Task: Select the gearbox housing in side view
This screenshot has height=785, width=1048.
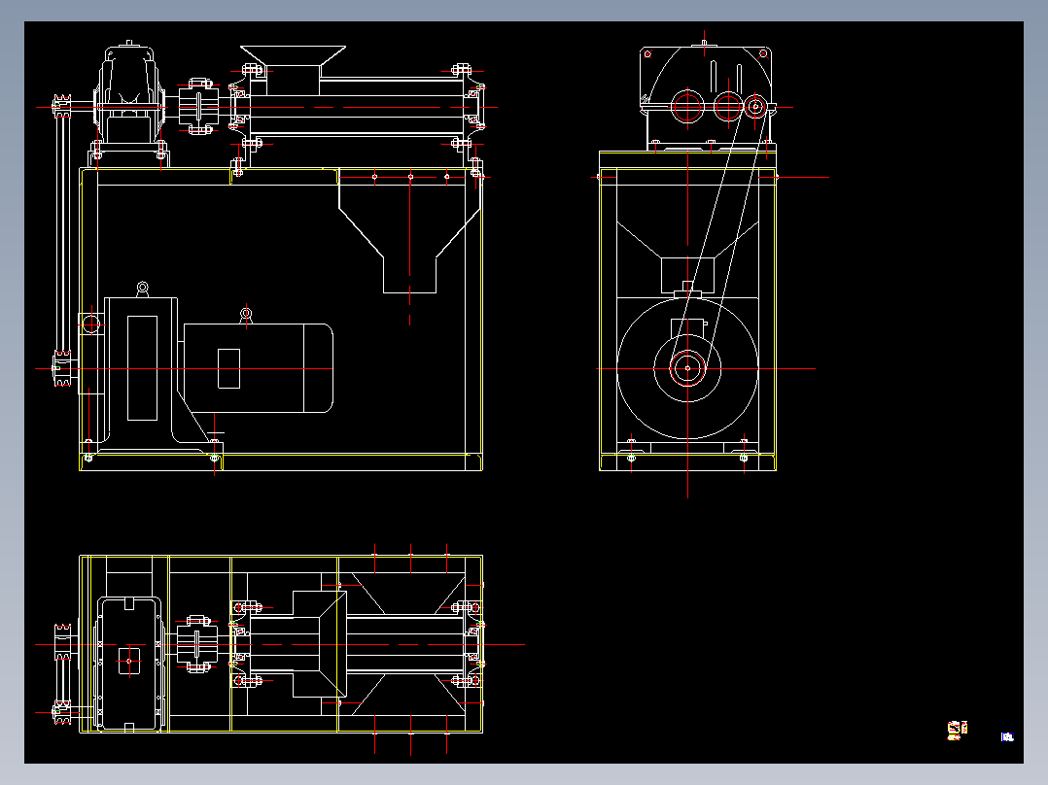Action: (706, 93)
